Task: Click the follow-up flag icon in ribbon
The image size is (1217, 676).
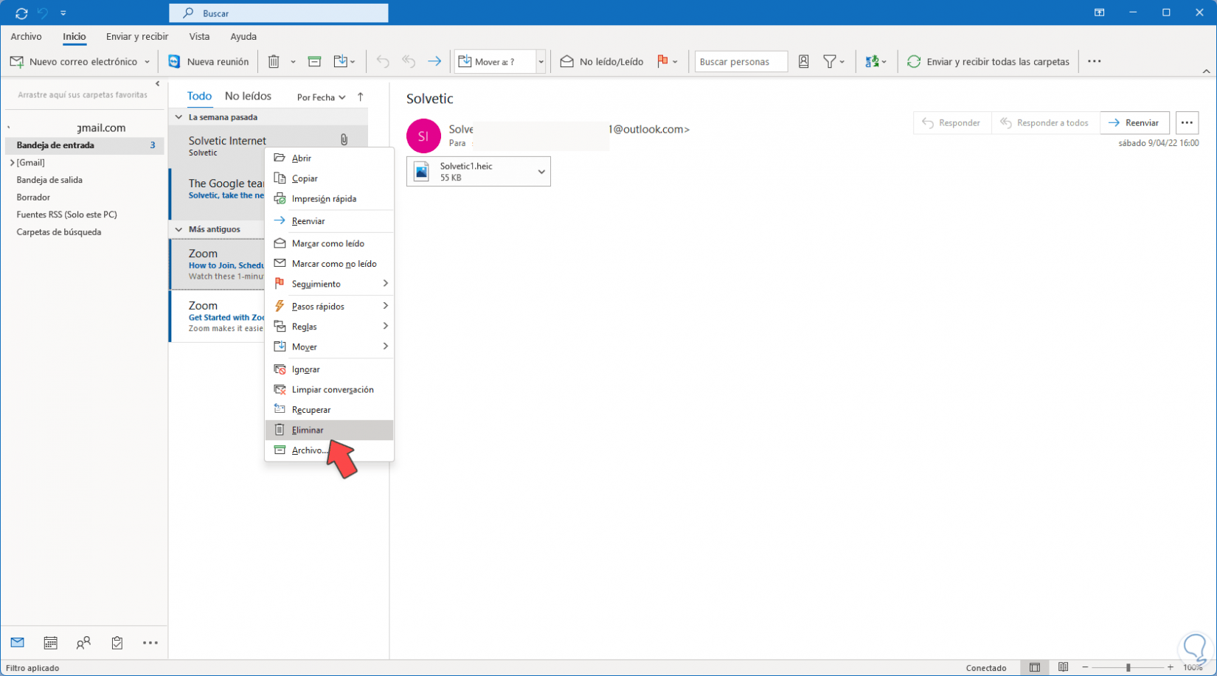Action: coord(662,62)
